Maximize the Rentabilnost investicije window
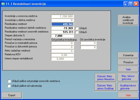Screen dimensions: 140x100 131,4
